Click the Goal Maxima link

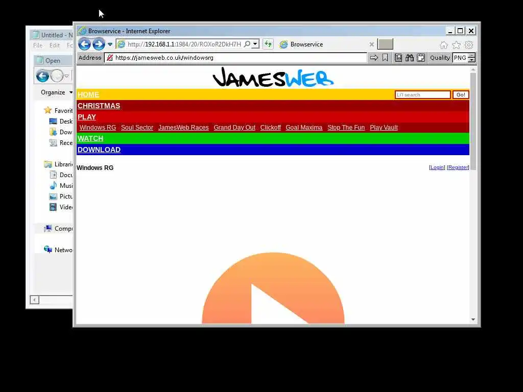point(304,127)
